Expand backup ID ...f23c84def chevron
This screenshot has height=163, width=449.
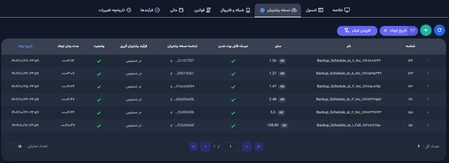click(171, 125)
